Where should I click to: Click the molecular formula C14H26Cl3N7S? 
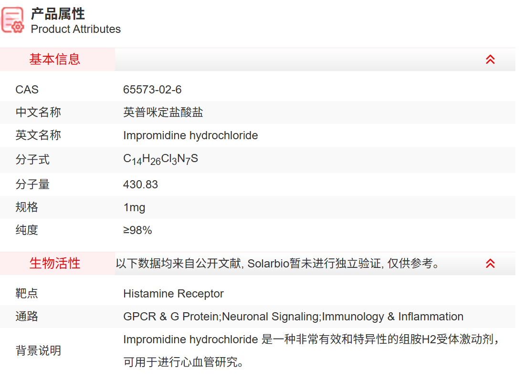pyautogui.click(x=160, y=159)
